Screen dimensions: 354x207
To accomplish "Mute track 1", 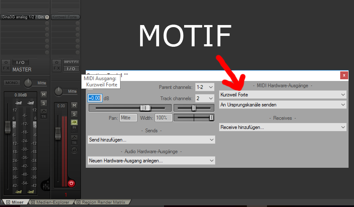I will (74, 106).
